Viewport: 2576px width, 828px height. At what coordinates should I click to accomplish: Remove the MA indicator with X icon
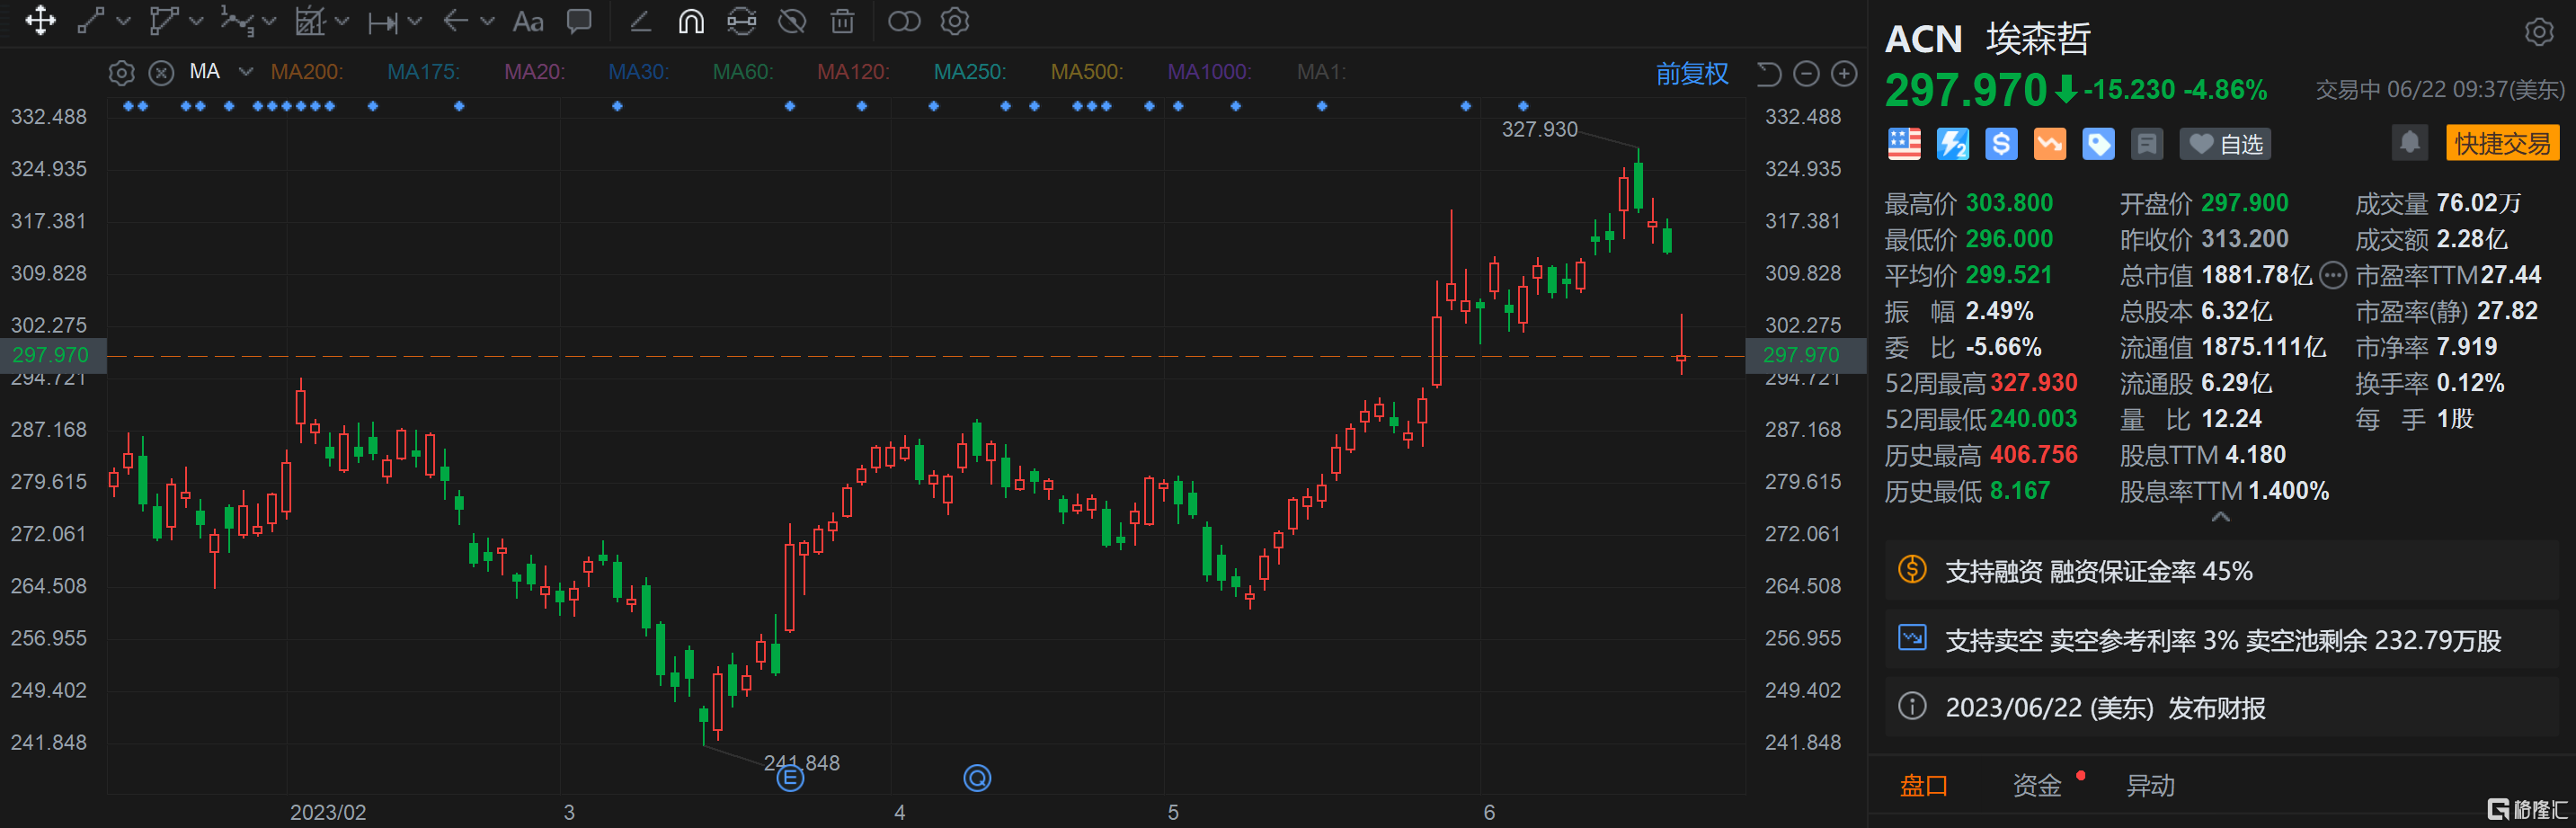tap(161, 73)
